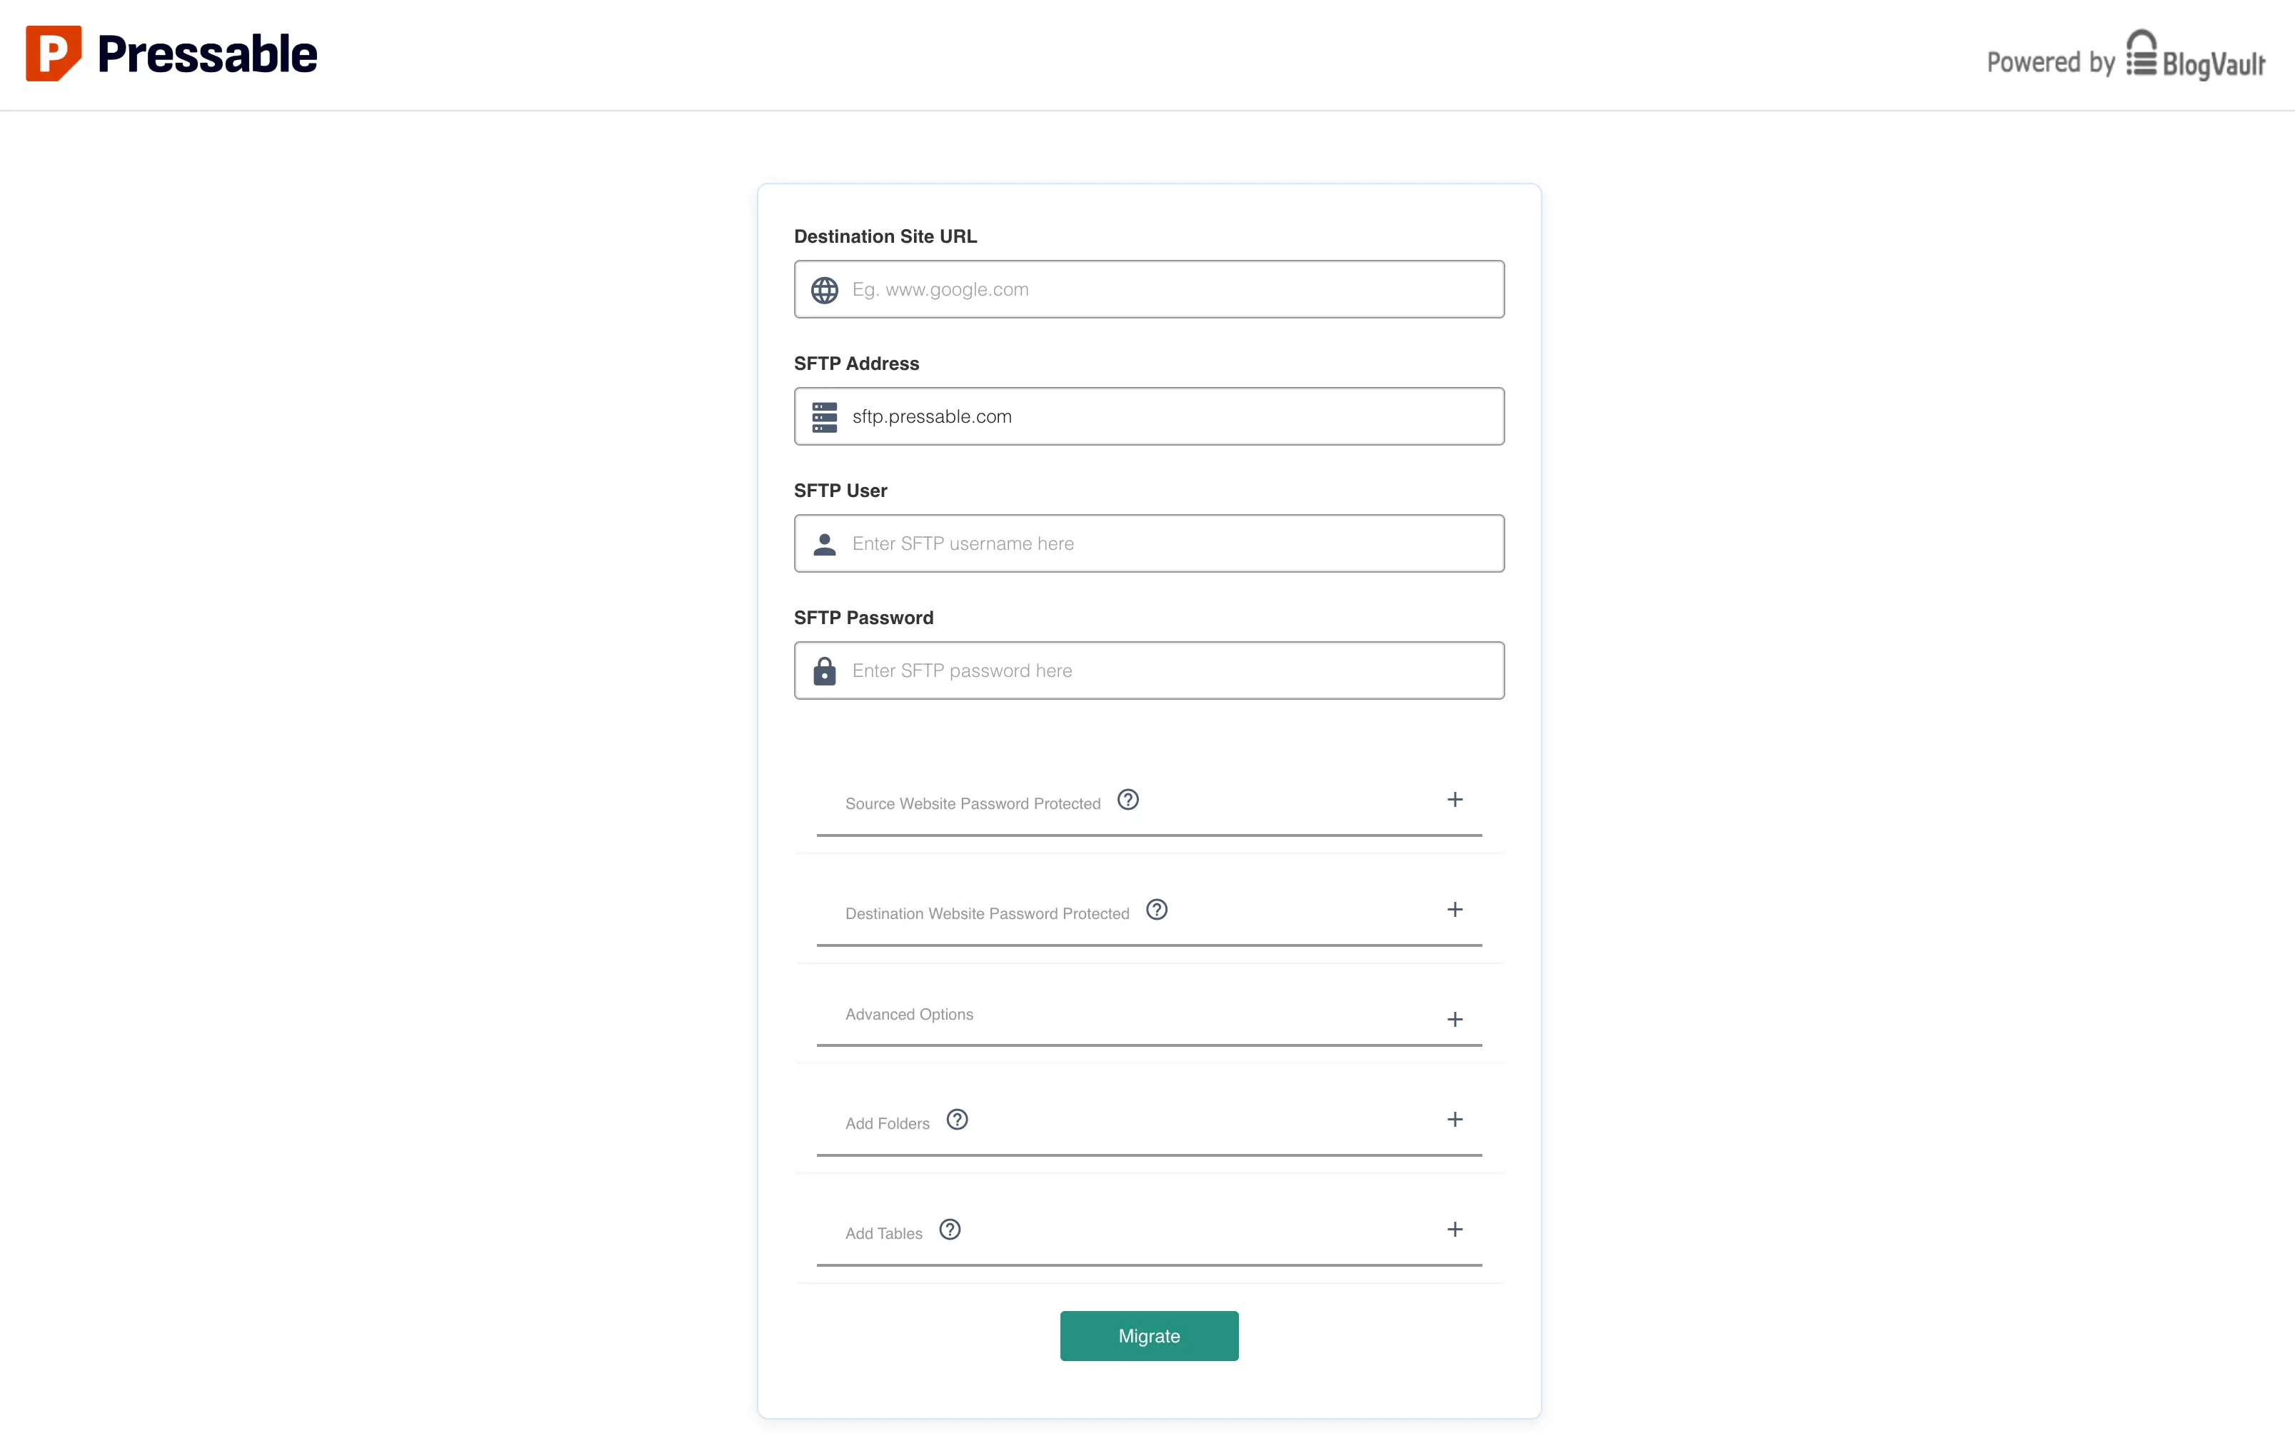
Task: Expand the Destination Website Password Protected section
Action: (x=1455, y=910)
